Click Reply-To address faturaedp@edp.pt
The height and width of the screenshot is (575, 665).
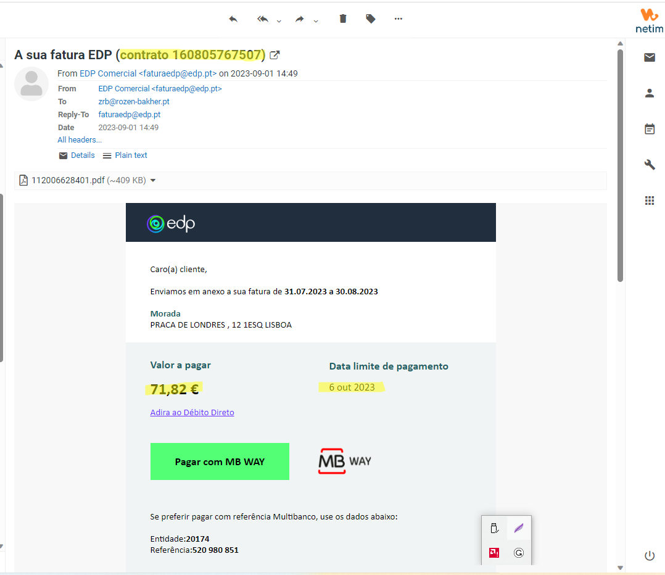click(130, 115)
